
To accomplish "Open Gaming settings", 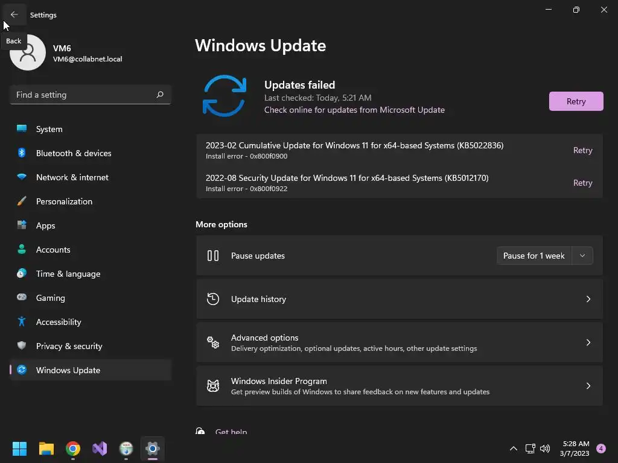I will click(x=91, y=297).
